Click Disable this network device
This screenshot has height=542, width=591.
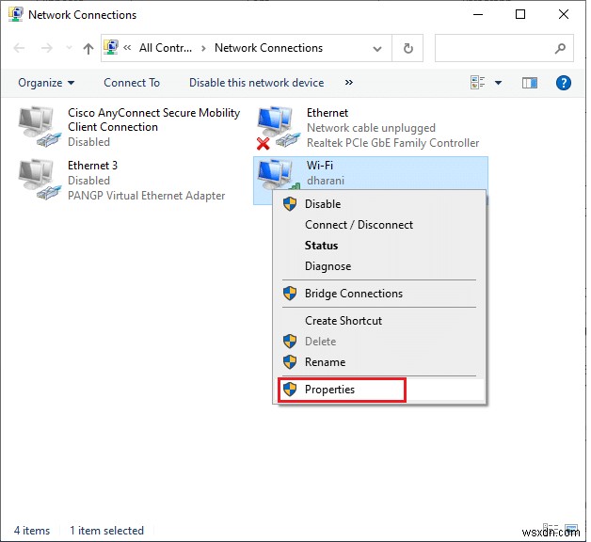coord(257,83)
